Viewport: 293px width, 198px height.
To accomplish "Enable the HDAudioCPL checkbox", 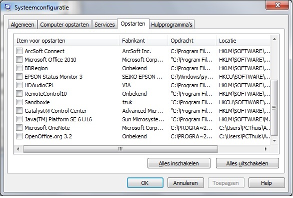I will click(x=19, y=85).
